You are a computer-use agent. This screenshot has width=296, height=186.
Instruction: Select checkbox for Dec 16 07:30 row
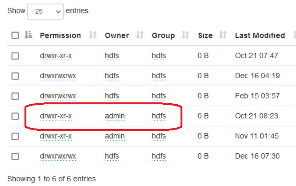(15, 156)
